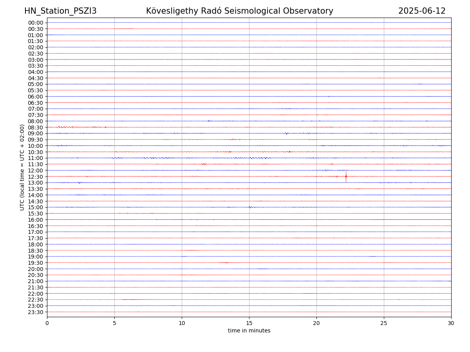470x352 pixels.
Task: Click the 21:00 y-axis time label
Action: [x=35, y=281]
